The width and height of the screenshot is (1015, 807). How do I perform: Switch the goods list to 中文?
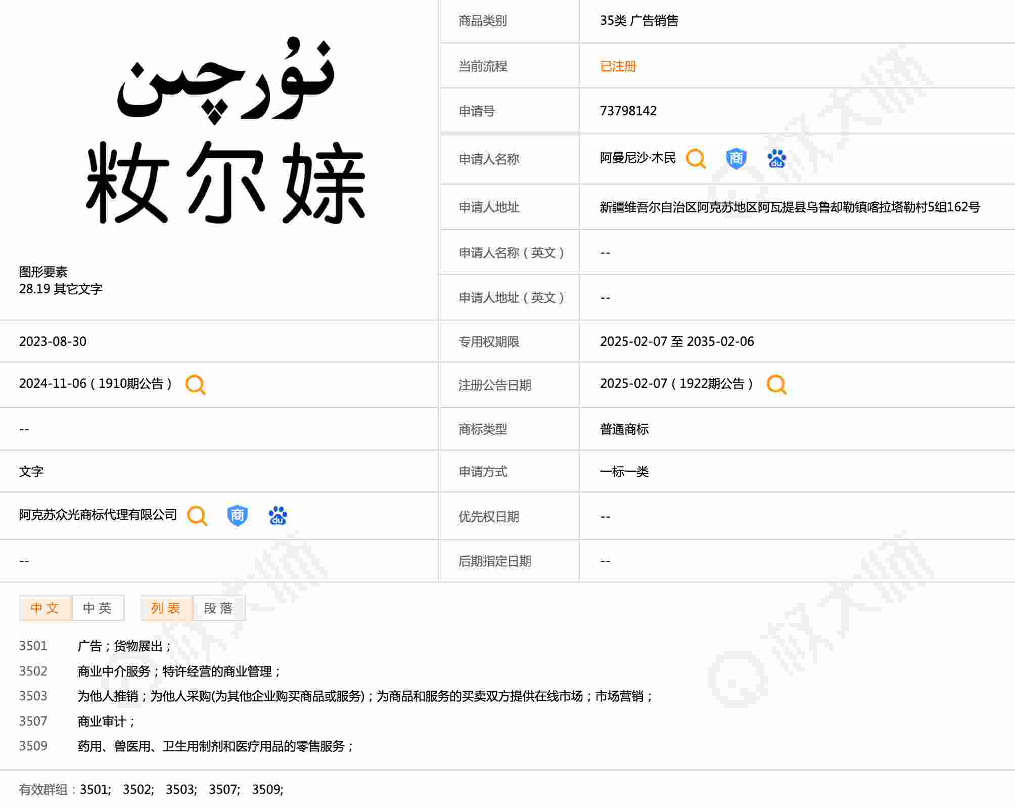coord(45,608)
